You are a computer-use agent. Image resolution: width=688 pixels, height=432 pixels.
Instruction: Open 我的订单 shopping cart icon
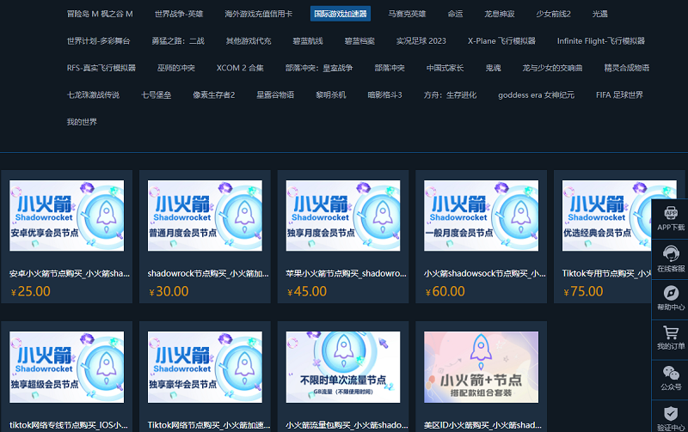point(671,332)
